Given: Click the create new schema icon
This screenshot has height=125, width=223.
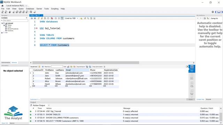Looking at the screenshot, I should (14, 12).
